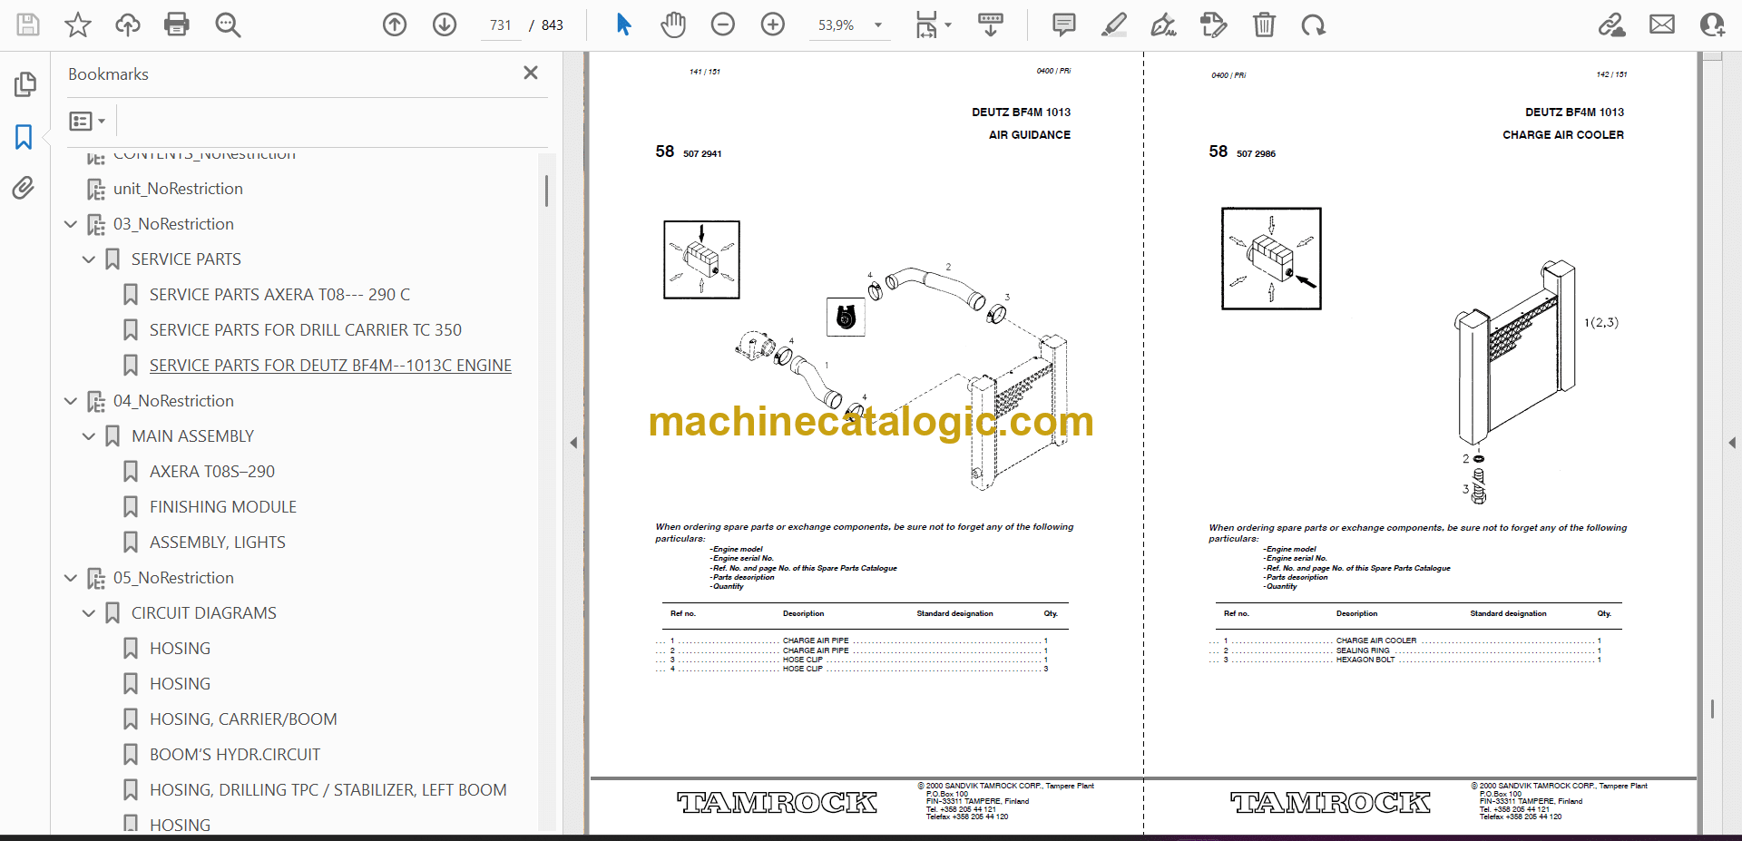
Task: Click the current page number field
Action: pyautogui.click(x=501, y=25)
